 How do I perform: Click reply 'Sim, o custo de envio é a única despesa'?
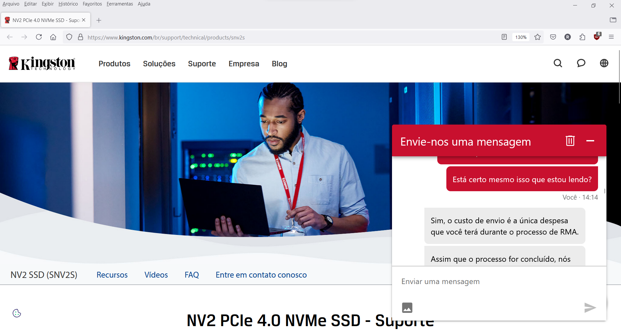point(505,226)
